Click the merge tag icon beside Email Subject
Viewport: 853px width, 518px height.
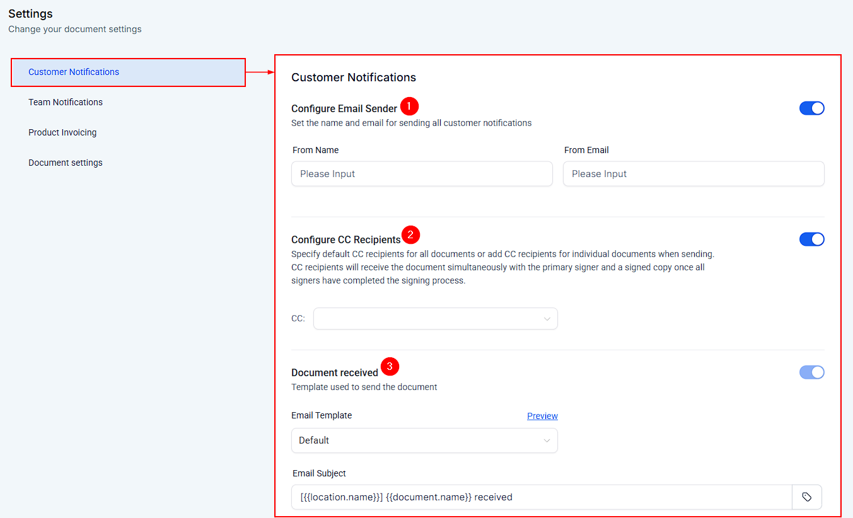click(806, 497)
